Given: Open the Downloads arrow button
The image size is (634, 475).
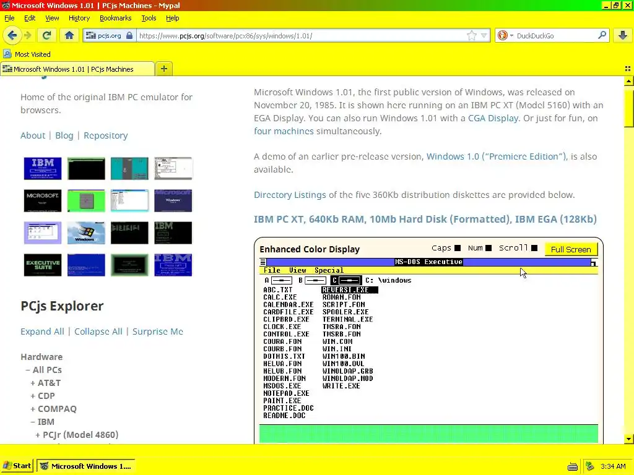Looking at the screenshot, I should coord(623,35).
